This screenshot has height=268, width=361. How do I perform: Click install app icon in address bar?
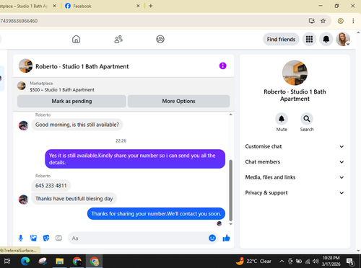[312, 21]
